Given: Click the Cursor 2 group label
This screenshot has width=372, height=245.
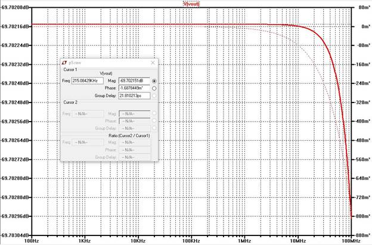Looking at the screenshot, I should 70,102.
